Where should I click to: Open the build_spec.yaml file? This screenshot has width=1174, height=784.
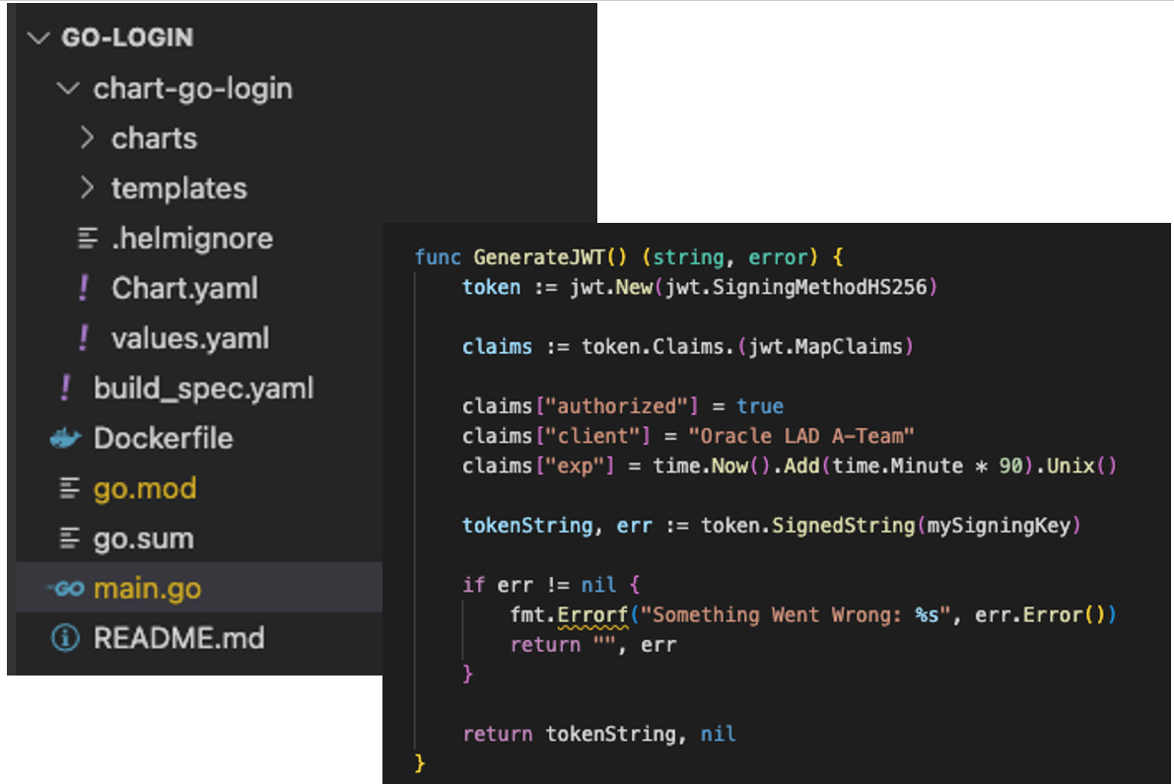pos(204,389)
